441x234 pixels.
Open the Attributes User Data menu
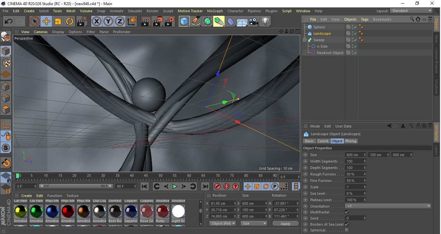343,126
